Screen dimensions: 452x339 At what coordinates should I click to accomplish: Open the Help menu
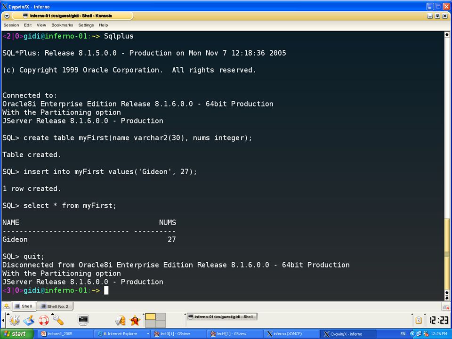103,25
